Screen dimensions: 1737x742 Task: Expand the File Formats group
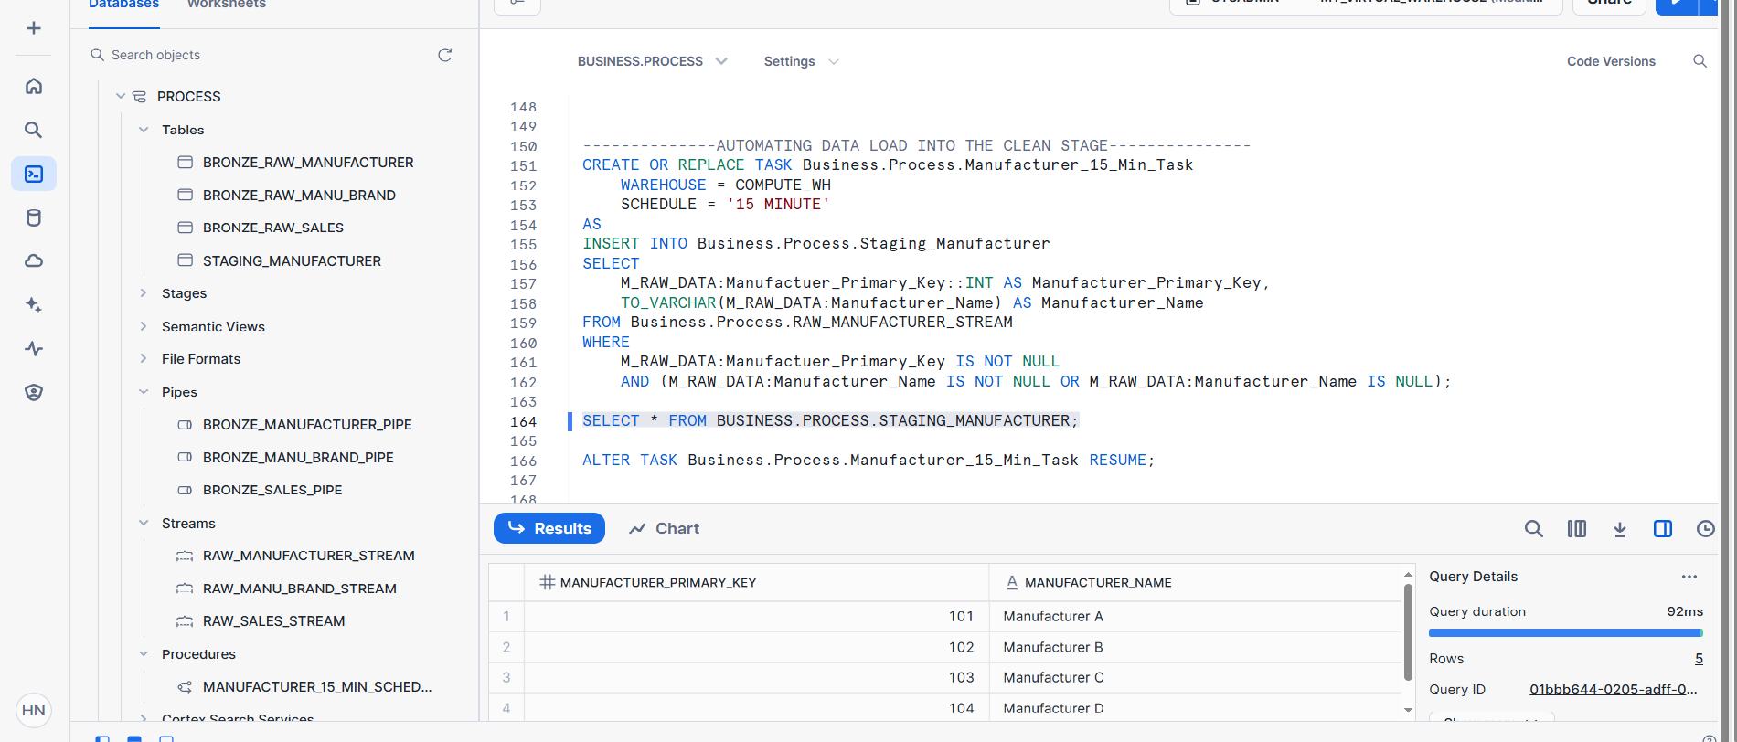click(144, 359)
